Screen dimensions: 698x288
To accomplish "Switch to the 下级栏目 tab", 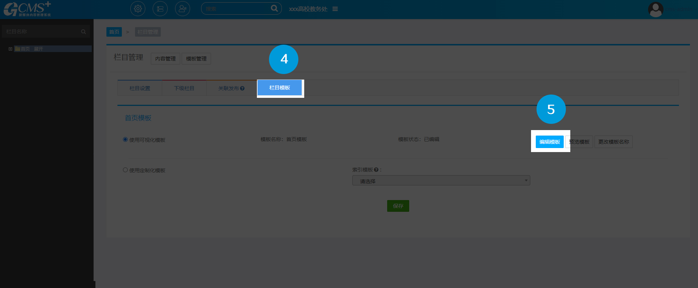I will pos(184,88).
